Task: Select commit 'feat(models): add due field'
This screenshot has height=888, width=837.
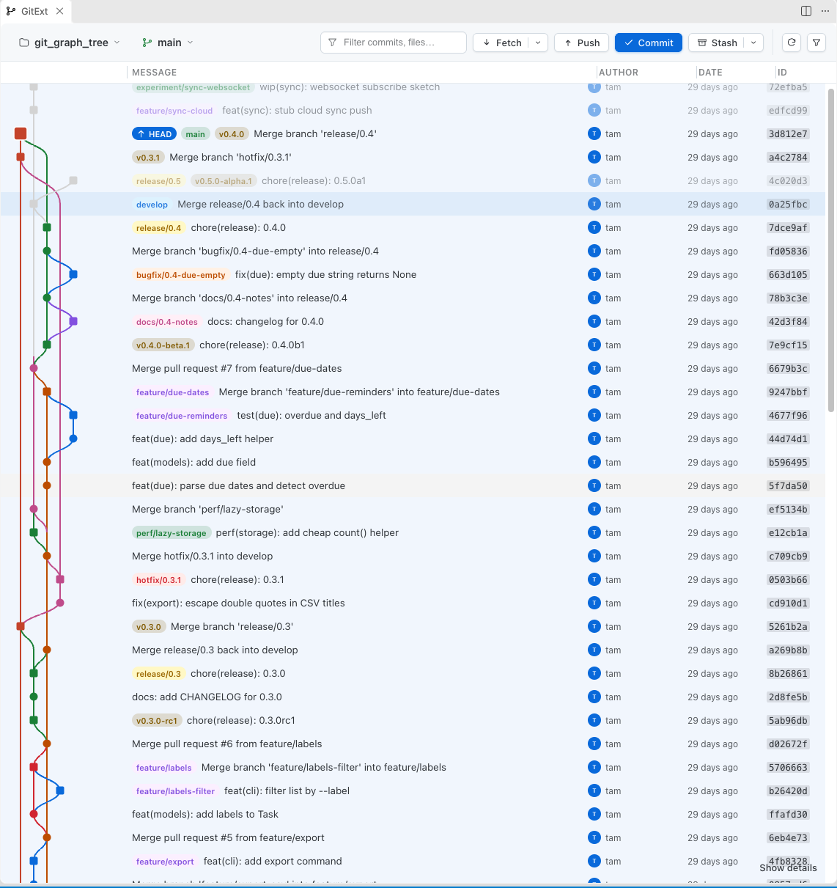Action: (193, 463)
